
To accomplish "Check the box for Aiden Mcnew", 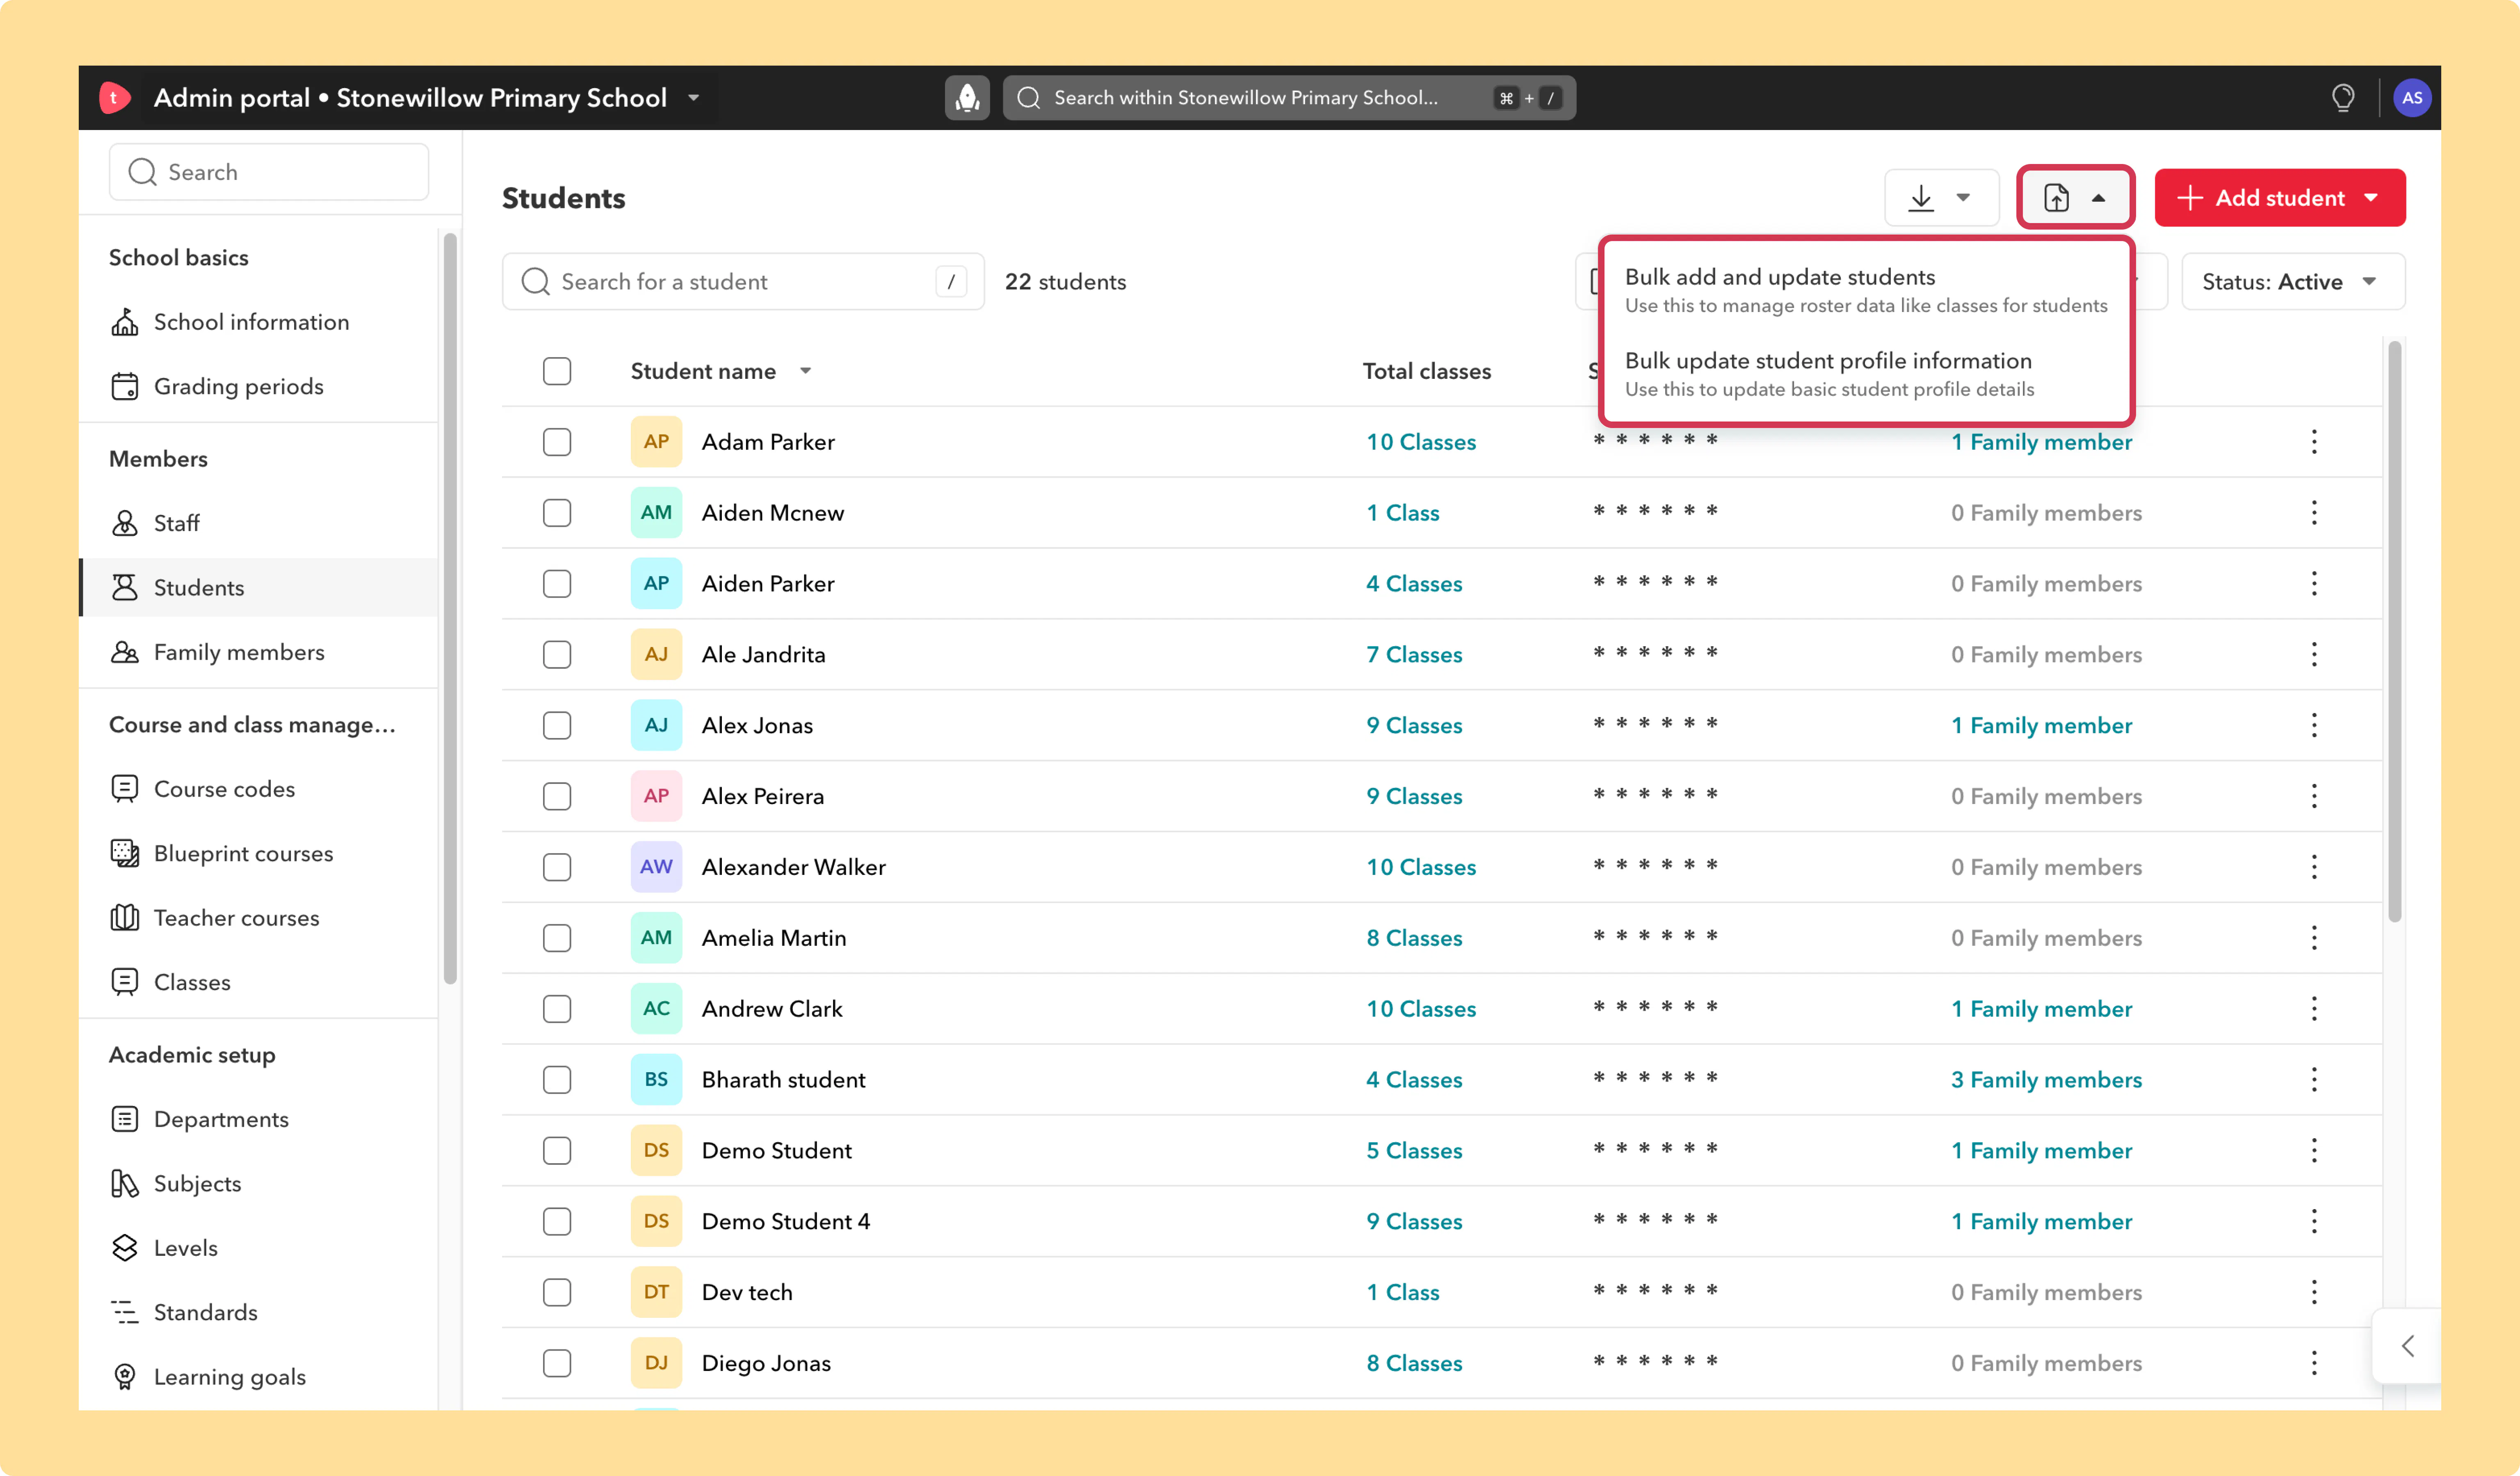I will point(557,512).
